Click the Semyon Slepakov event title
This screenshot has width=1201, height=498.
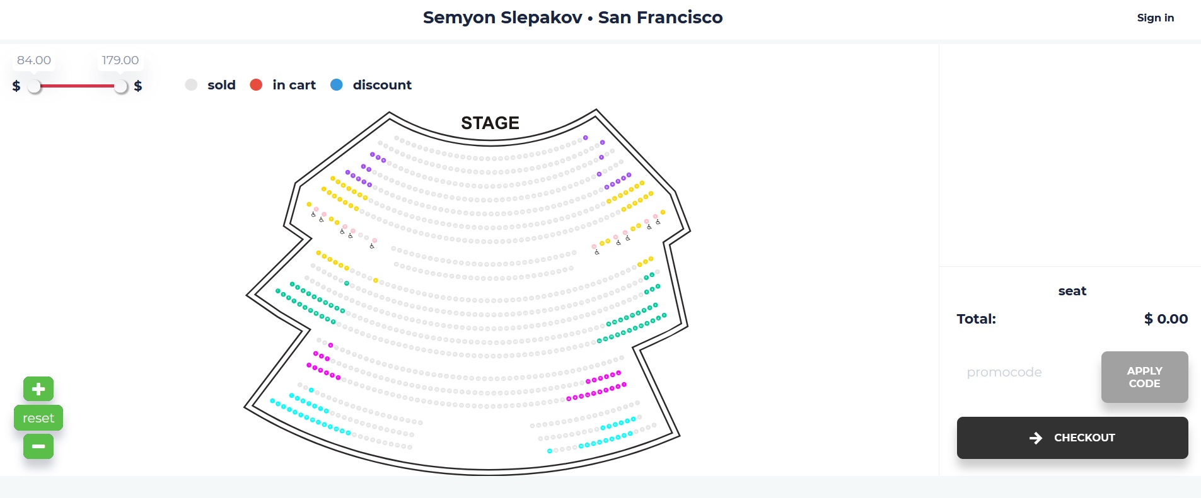(502, 17)
